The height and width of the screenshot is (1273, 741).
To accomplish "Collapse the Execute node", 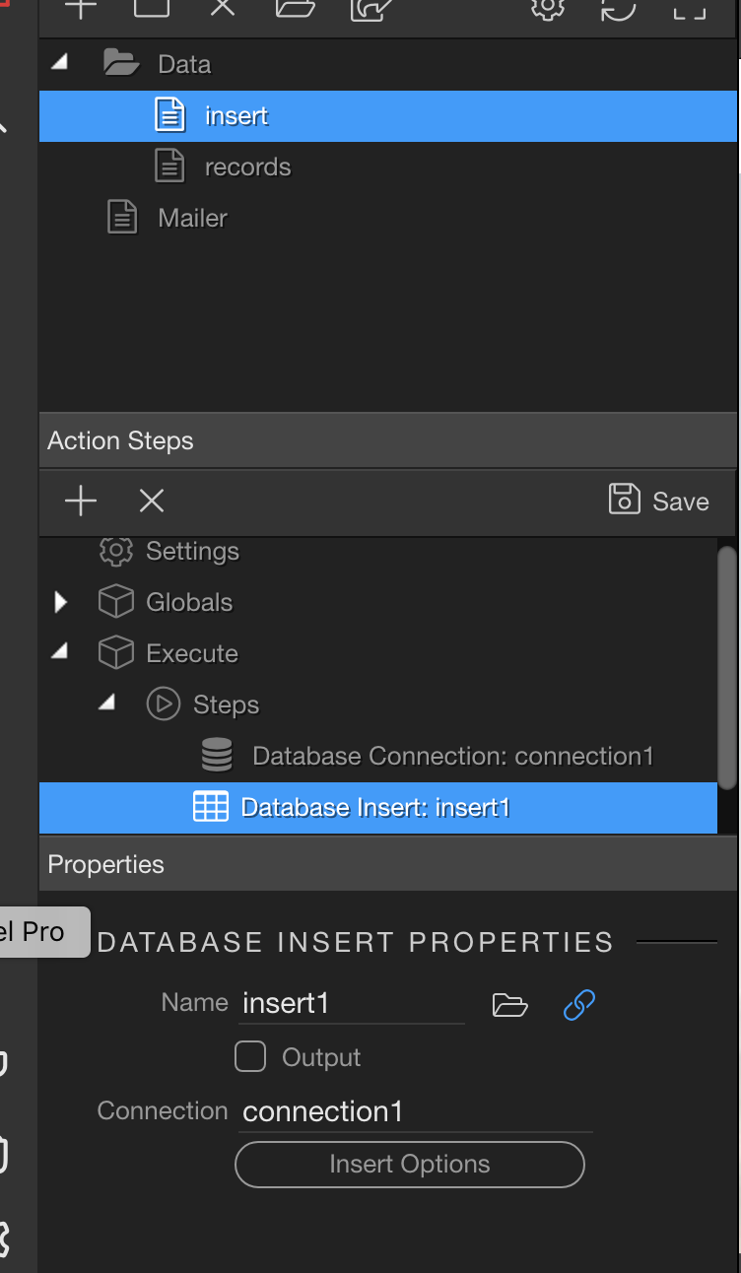I will (60, 651).
